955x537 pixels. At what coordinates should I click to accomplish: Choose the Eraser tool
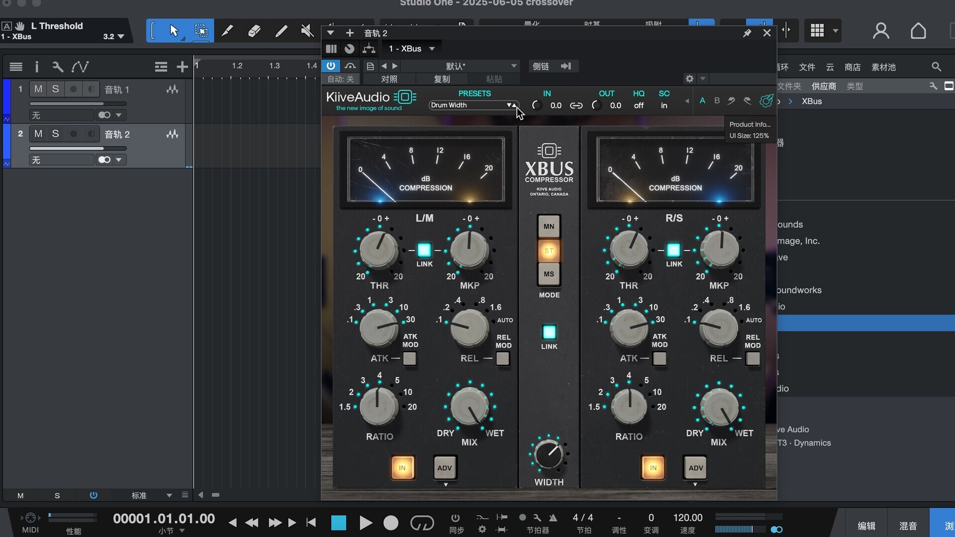click(254, 31)
